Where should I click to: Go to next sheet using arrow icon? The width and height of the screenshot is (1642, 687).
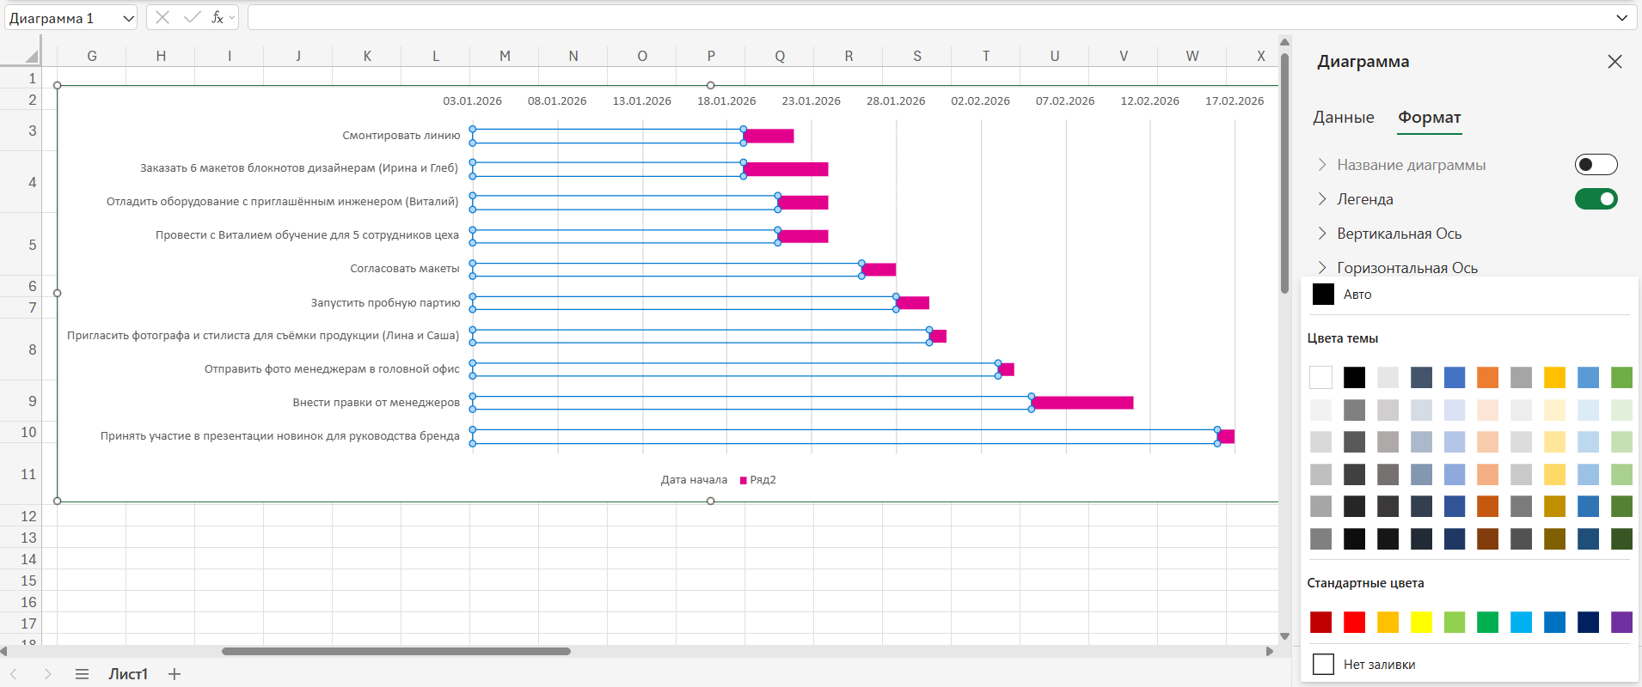[x=47, y=674]
